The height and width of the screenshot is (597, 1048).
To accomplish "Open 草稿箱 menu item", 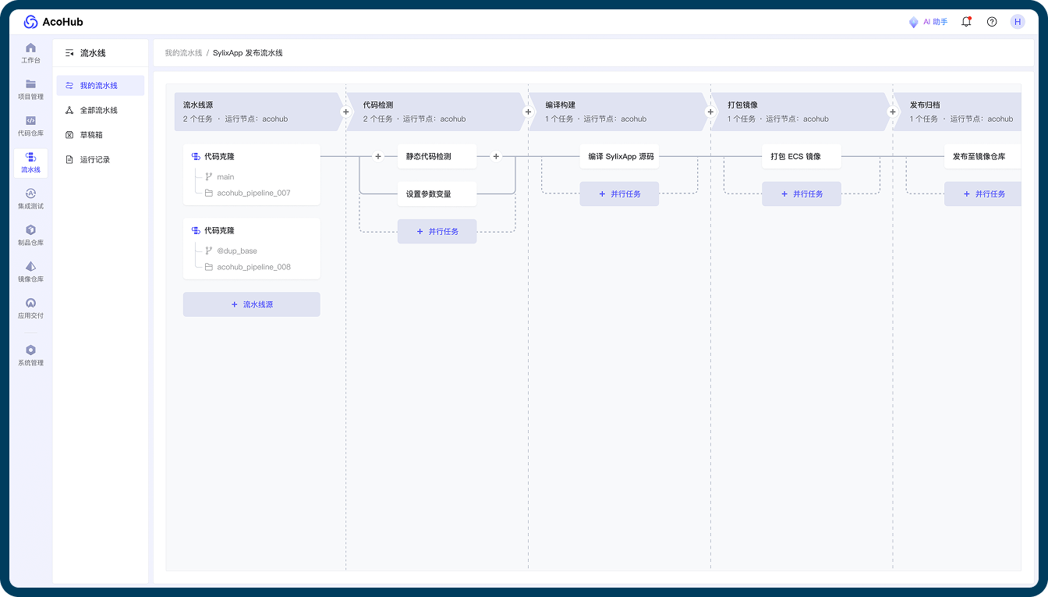I will click(x=101, y=135).
